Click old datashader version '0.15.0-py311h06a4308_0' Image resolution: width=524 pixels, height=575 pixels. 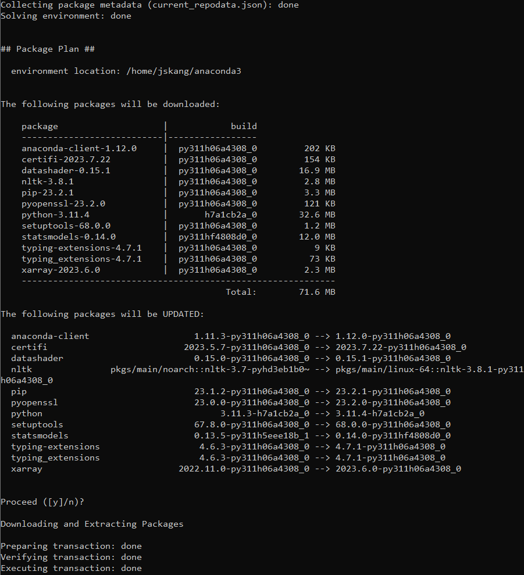252,358
